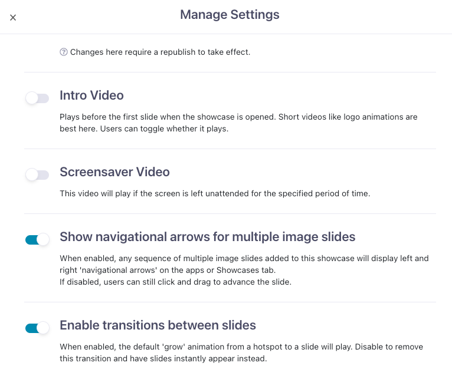Image resolution: width=452 pixels, height=379 pixels.
Task: Enable the Intro Video toggle
Action: click(x=37, y=98)
